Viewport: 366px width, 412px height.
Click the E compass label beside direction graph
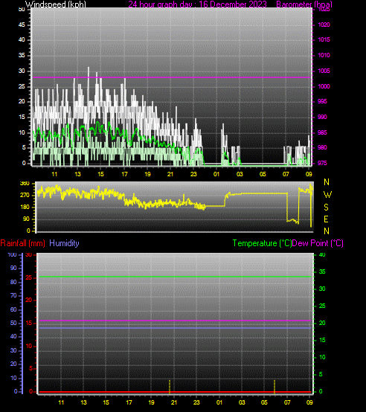[x=326, y=219]
